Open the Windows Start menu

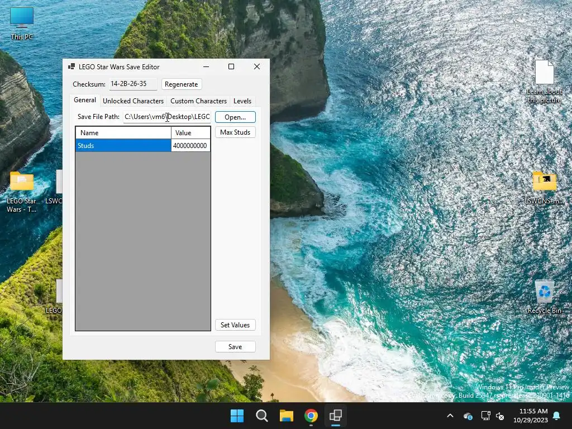pos(237,416)
